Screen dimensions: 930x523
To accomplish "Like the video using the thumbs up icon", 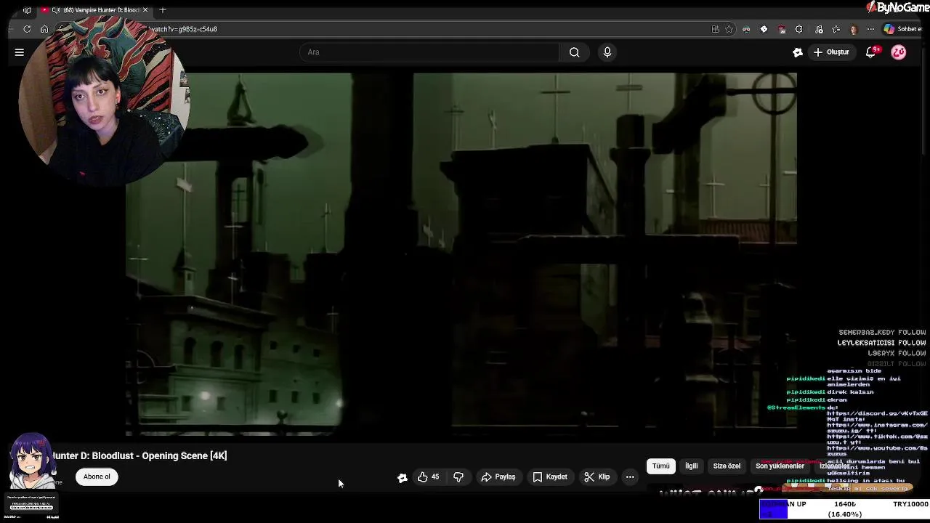I will (x=423, y=477).
